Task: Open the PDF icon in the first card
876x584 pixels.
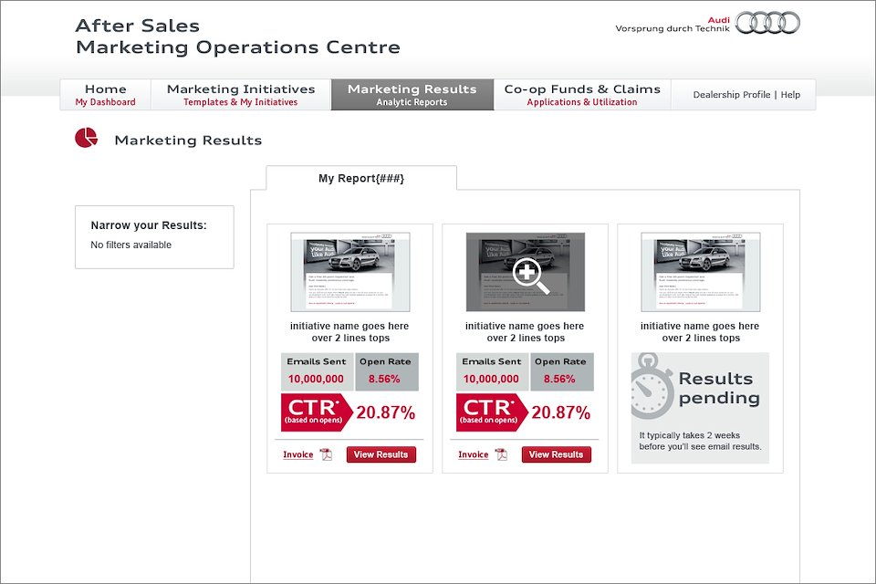Action: [326, 454]
